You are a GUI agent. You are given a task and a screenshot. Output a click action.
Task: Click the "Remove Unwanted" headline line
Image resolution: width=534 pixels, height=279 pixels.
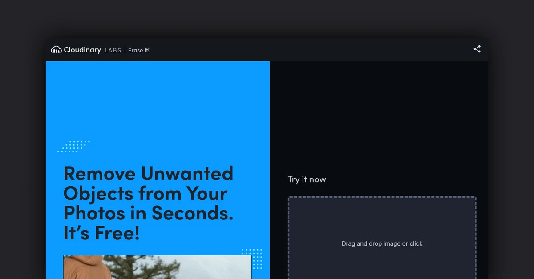148,173
